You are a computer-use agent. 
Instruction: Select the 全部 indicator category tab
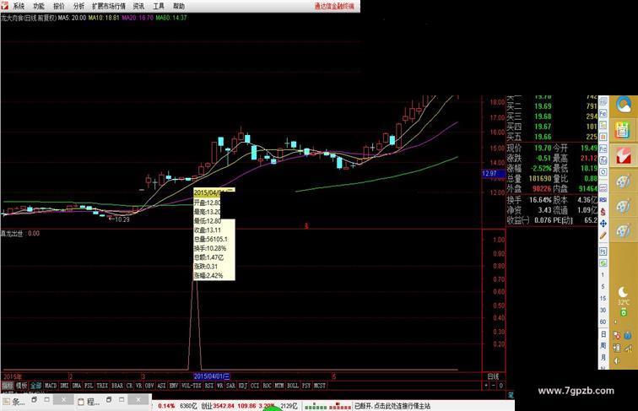(35, 386)
